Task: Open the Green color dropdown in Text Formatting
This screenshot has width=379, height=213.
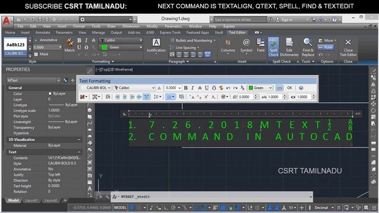Action: (261, 88)
